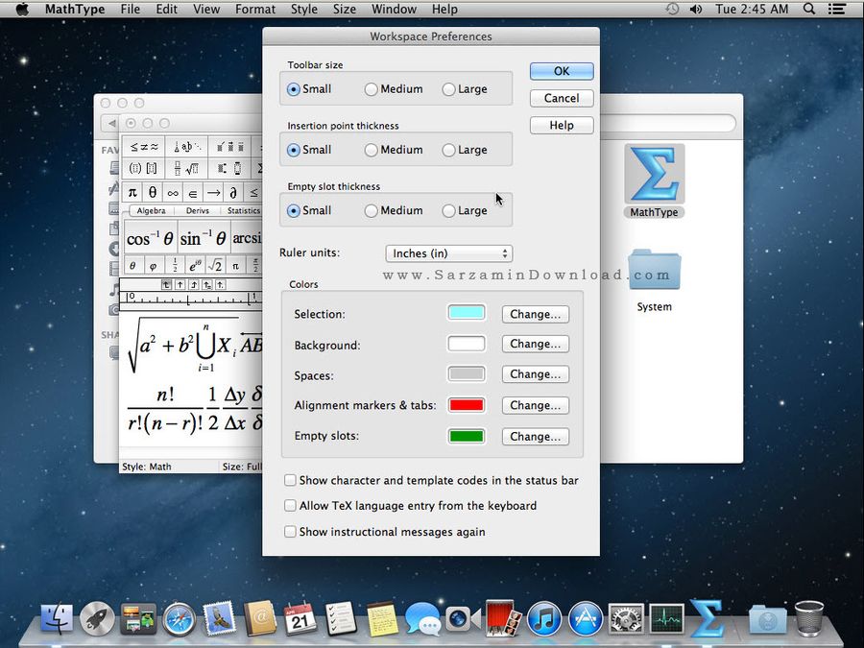This screenshot has width=864, height=648.
Task: Open MathType app icon in Finder window
Action: 654,181
